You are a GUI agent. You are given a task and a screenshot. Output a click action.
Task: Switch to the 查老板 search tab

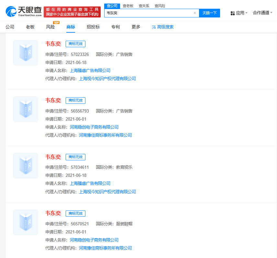128,6
